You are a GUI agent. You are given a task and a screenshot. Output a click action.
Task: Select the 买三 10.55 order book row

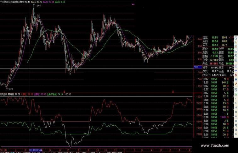point(218,37)
